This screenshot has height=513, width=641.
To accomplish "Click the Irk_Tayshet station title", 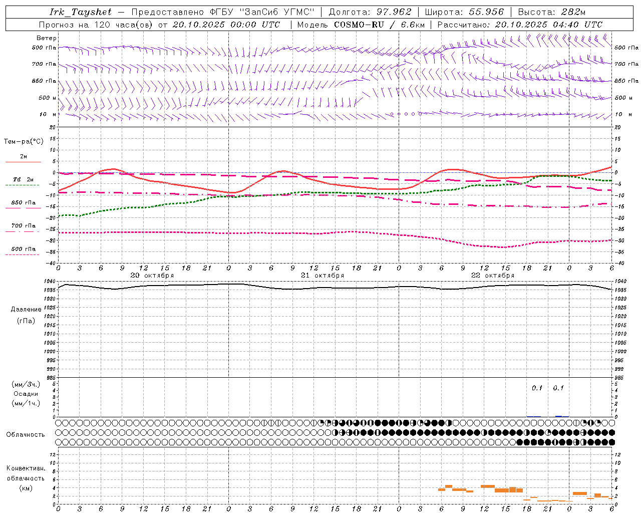I will click(81, 12).
